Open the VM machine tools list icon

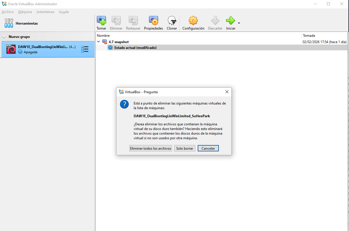click(x=85, y=49)
